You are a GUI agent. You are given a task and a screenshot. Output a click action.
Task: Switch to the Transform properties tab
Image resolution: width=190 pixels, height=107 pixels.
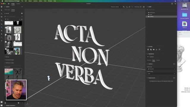coord(149,60)
